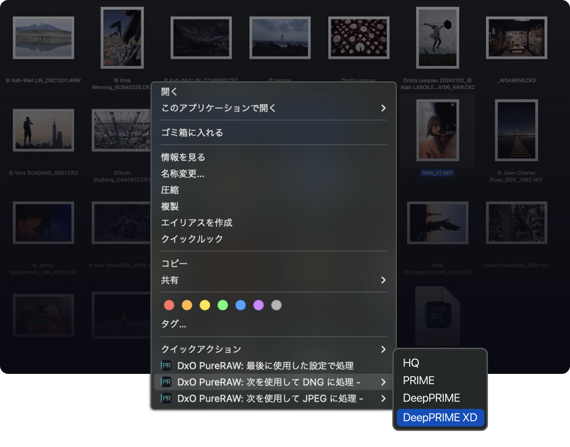The height and width of the screenshot is (447, 570).
Task: Click the RAW_01.NEF file name label
Action: tap(438, 173)
